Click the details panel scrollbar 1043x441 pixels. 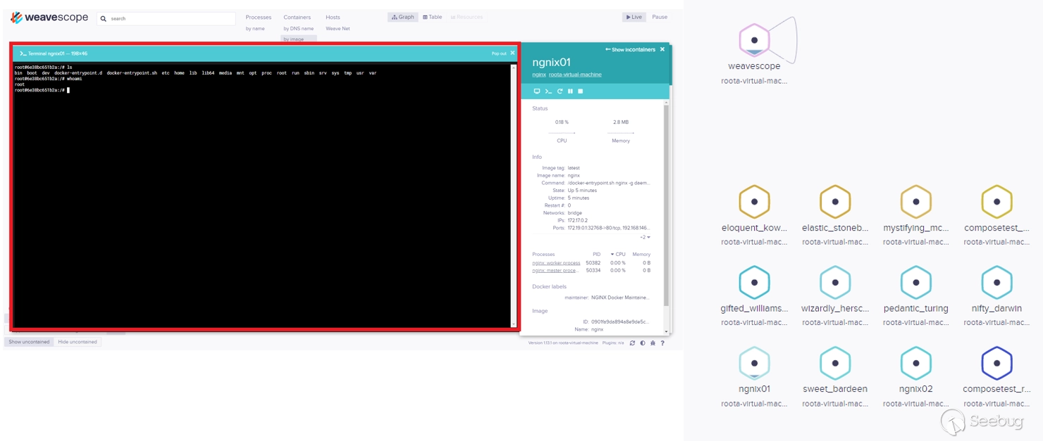tap(666, 204)
